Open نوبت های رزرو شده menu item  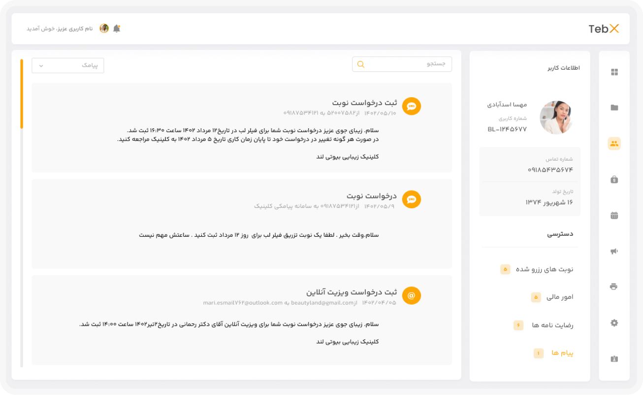coord(544,269)
